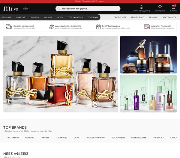Viewport: 180px width, 158px height.
Task: Click the search input field
Action: pos(88,9)
